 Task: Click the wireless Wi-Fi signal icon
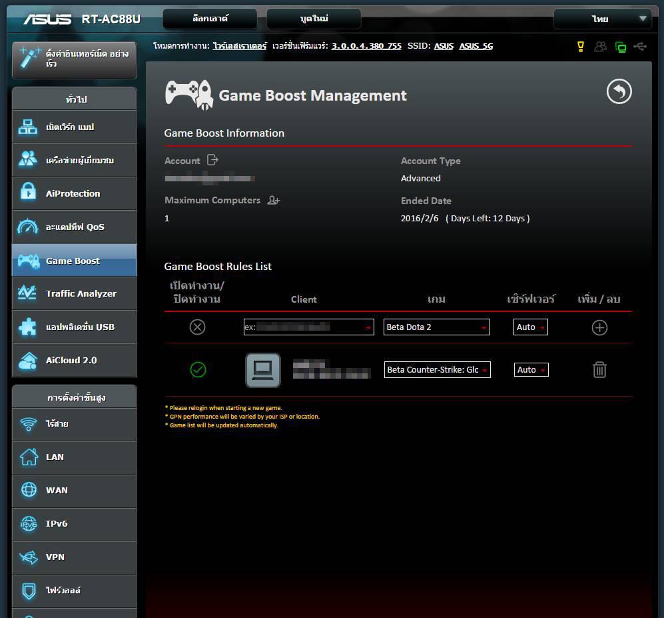pos(29,423)
